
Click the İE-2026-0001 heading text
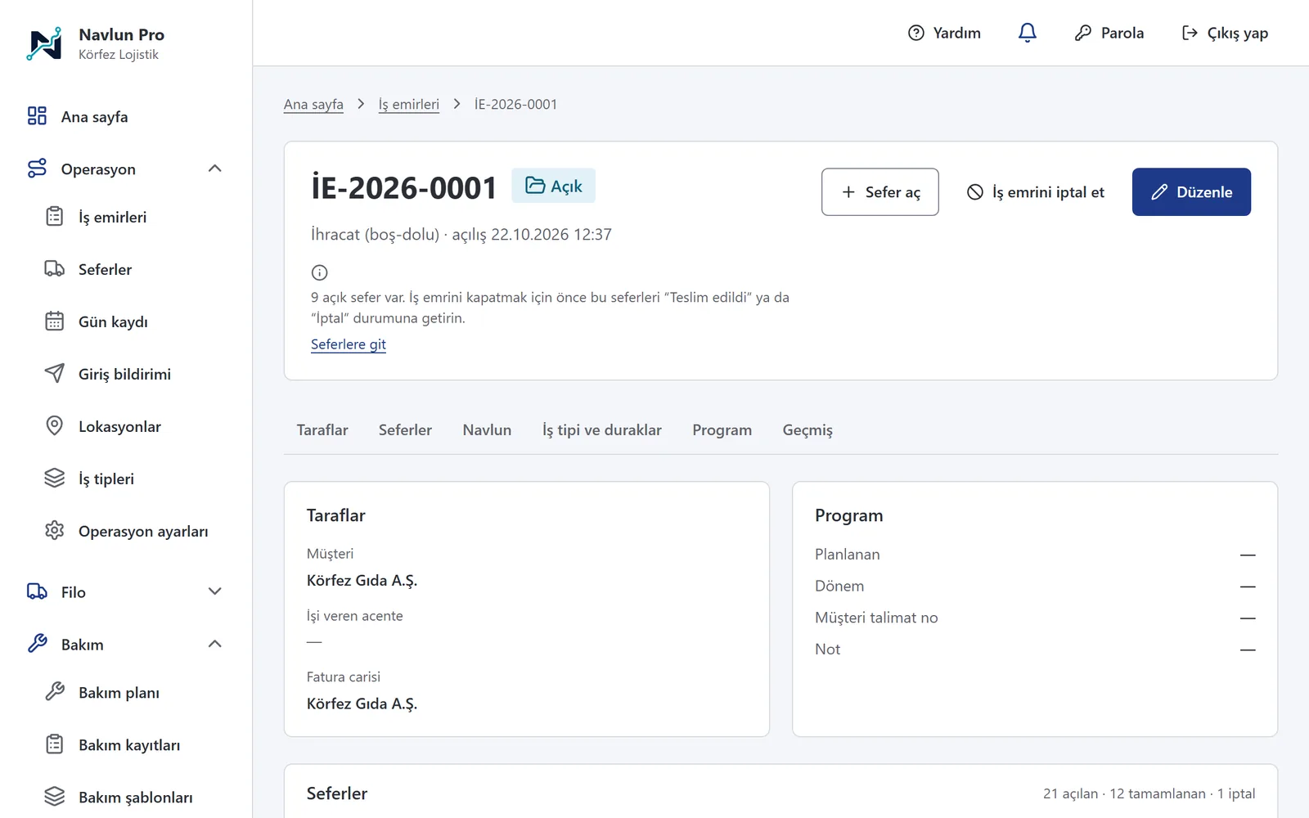403,187
